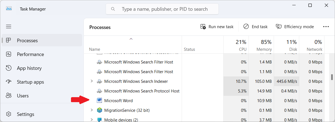Image resolution: width=335 pixels, height=122 pixels.
Task: Click the 0.4 MB/s disk value
Action: pyautogui.click(x=289, y=91)
